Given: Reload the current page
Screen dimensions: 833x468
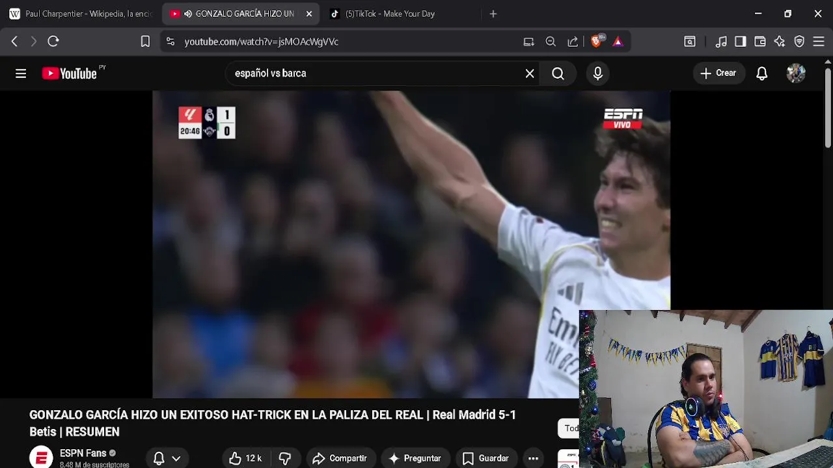Looking at the screenshot, I should pos(53,42).
